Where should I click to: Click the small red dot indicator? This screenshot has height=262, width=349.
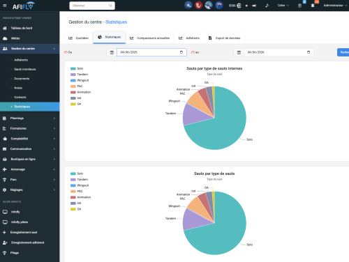[246, 6]
